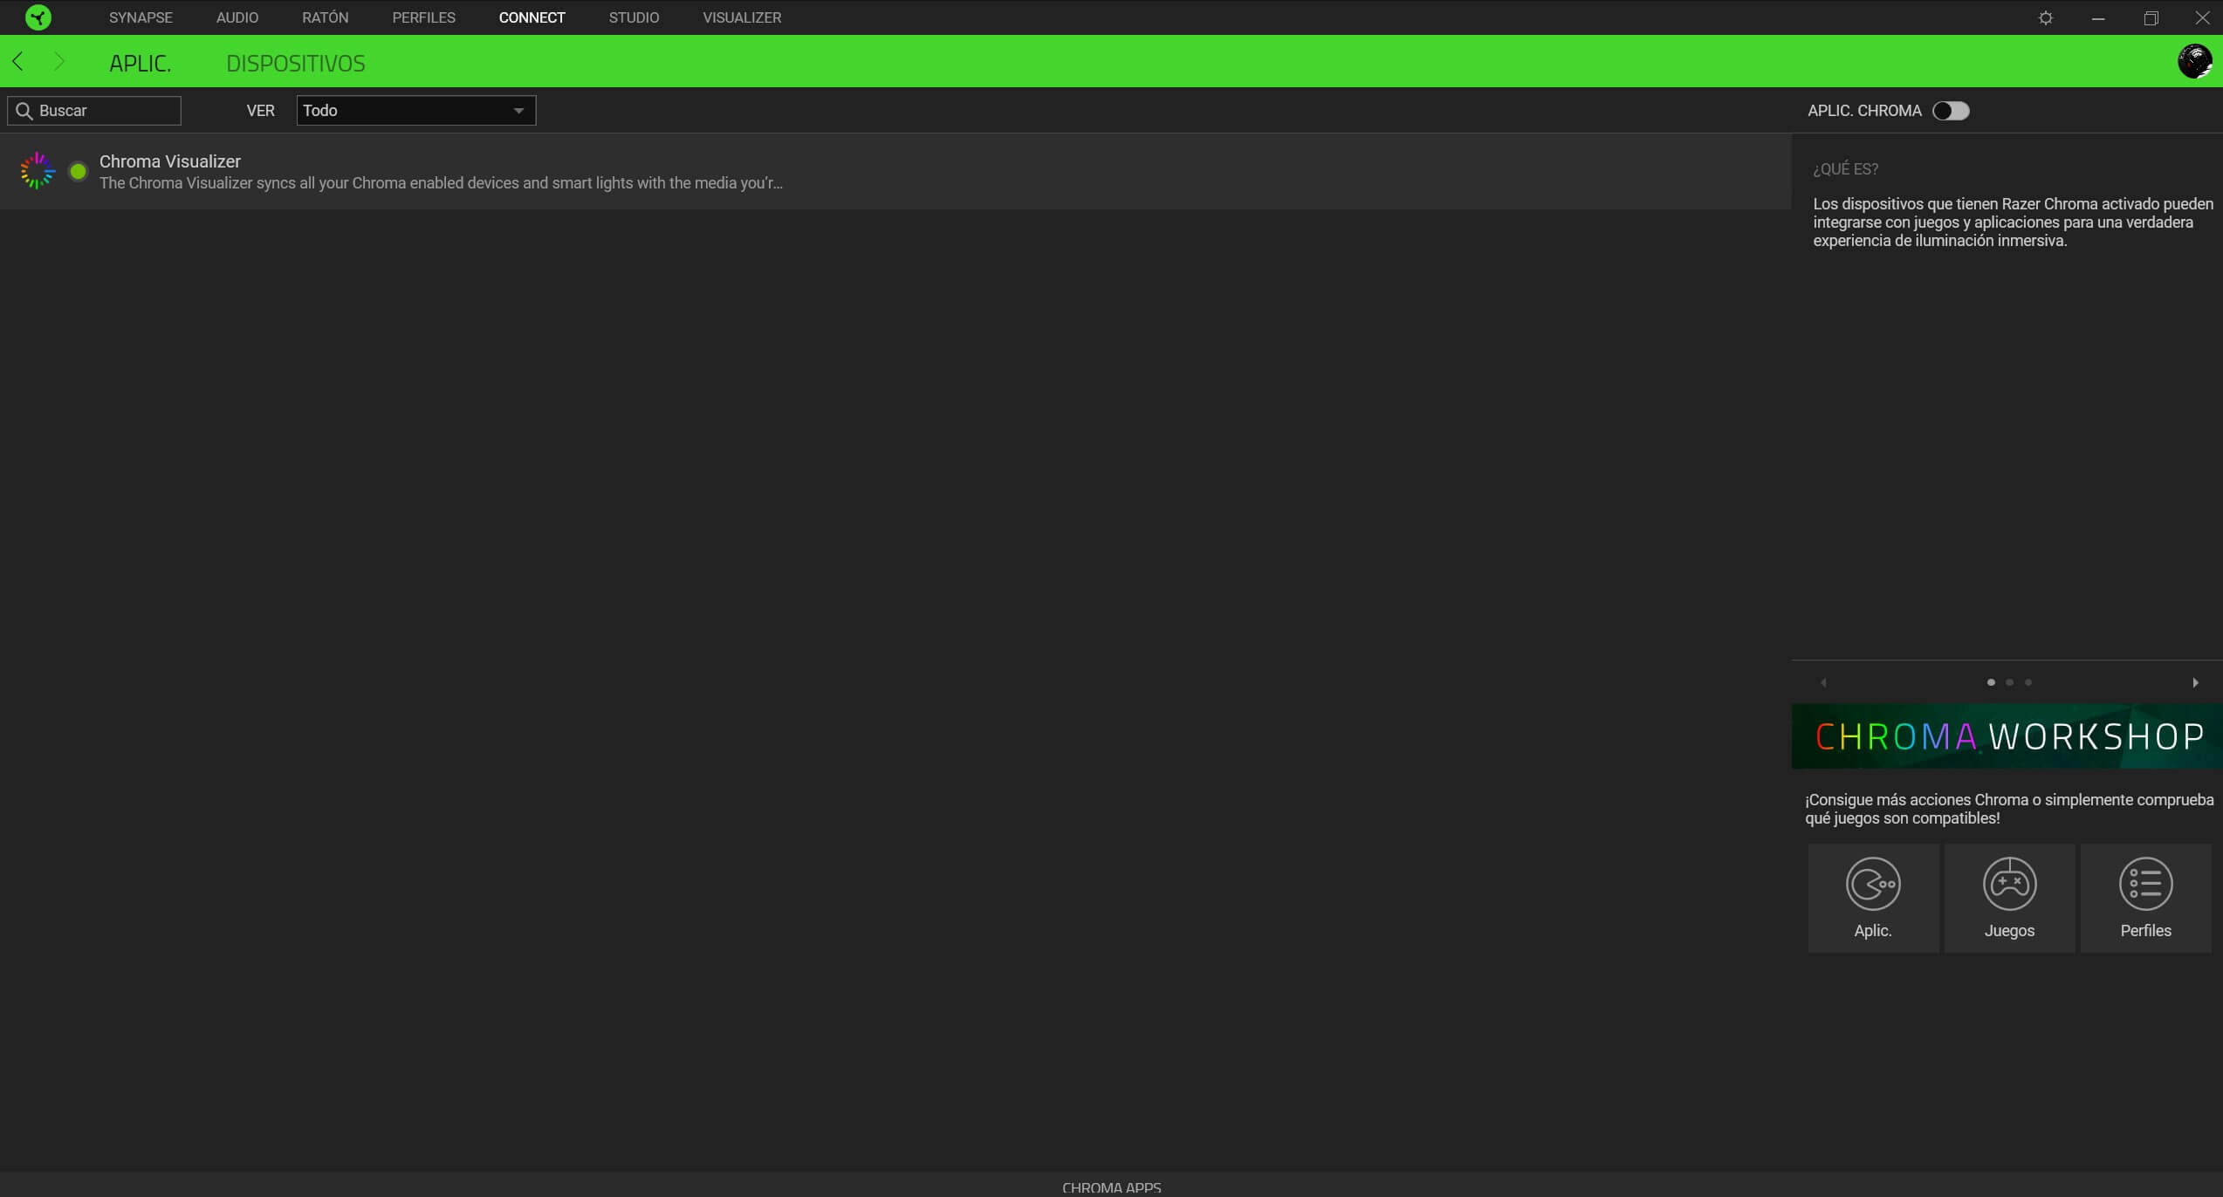Close the Razer Synapse window
This screenshot has width=2223, height=1197.
[x=2202, y=17]
